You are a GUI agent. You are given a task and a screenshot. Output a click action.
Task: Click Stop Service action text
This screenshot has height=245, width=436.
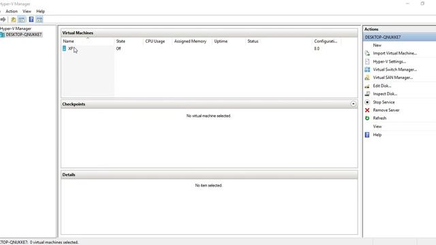tap(384, 102)
